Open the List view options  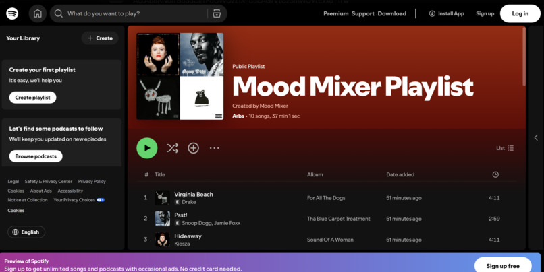(x=505, y=148)
